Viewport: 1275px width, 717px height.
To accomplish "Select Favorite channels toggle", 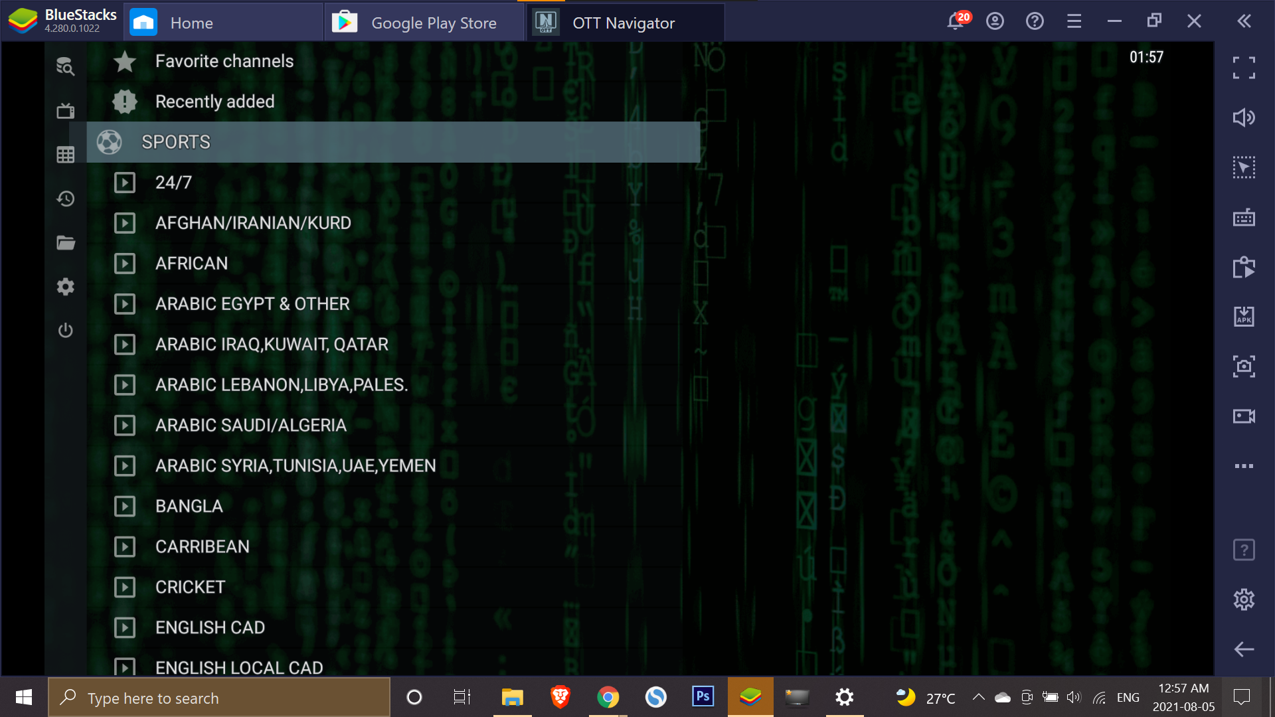I will [x=223, y=60].
